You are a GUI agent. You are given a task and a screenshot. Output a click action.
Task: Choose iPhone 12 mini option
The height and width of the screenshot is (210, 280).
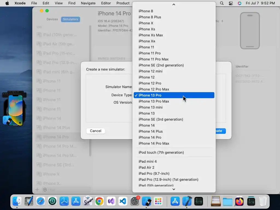[x=174, y=71]
